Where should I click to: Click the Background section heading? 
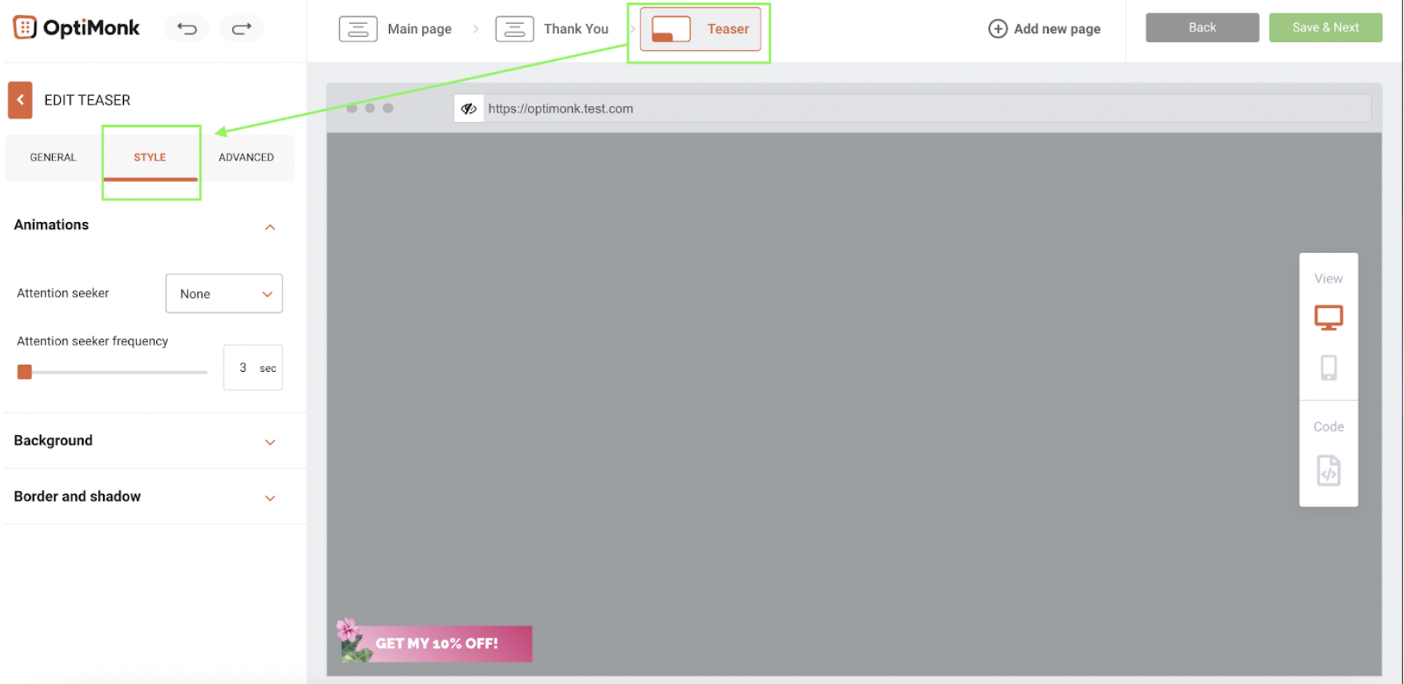[53, 440]
